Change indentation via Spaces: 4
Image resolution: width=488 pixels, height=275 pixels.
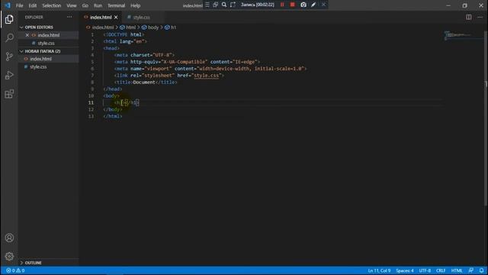tap(405, 270)
